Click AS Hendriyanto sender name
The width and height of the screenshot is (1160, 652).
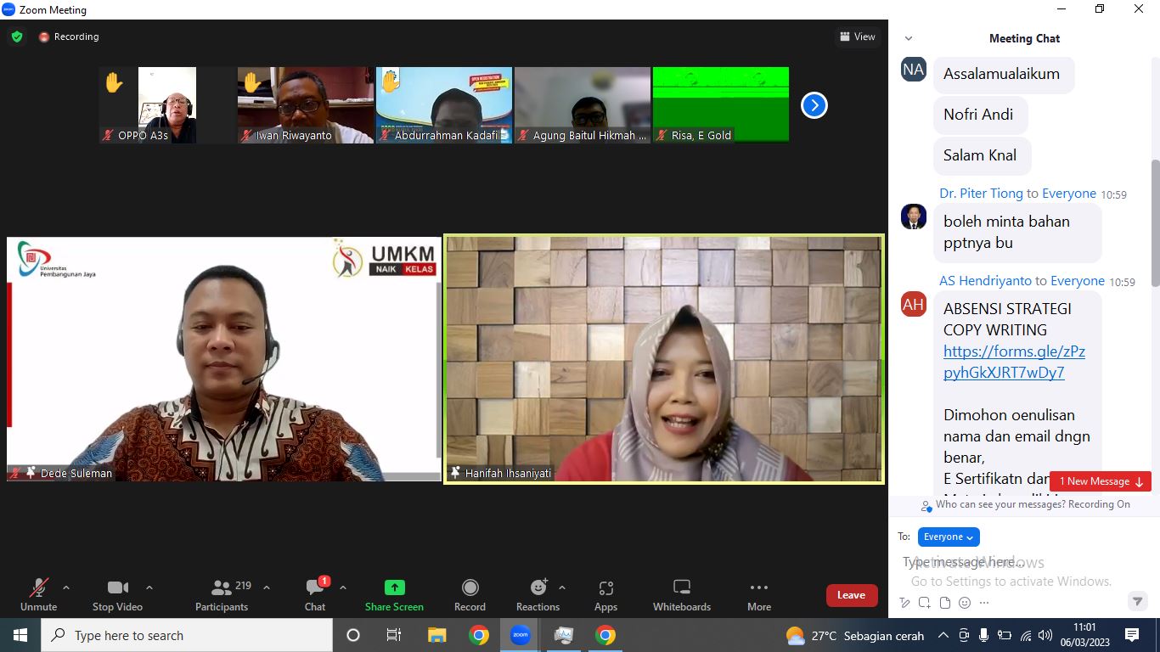click(x=985, y=281)
